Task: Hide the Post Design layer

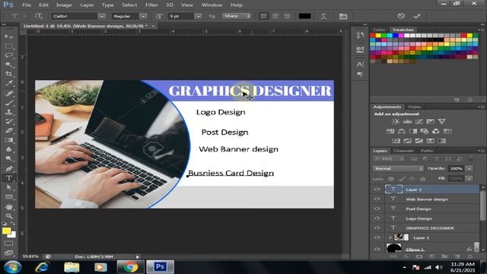Action: coord(377,209)
